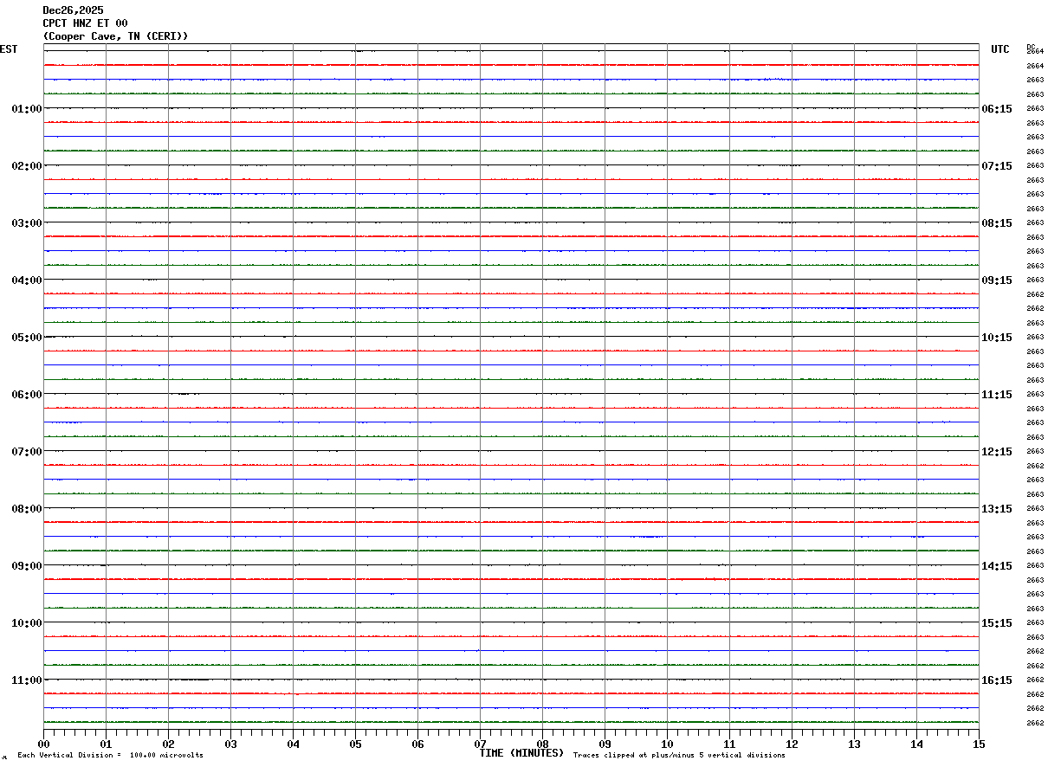Screen dimensions: 1048x767
Task: Click the '14' minute tick on the bottom axis
Action: (x=917, y=744)
